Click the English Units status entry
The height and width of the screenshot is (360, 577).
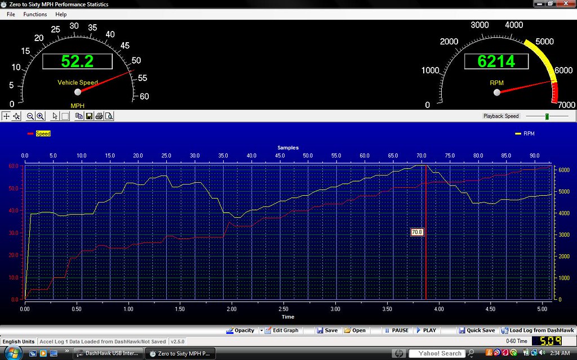(x=19, y=341)
